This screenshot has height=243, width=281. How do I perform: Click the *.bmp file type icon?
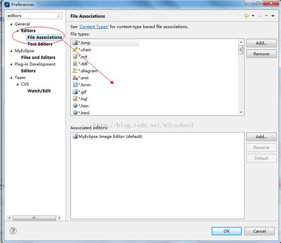75,43
